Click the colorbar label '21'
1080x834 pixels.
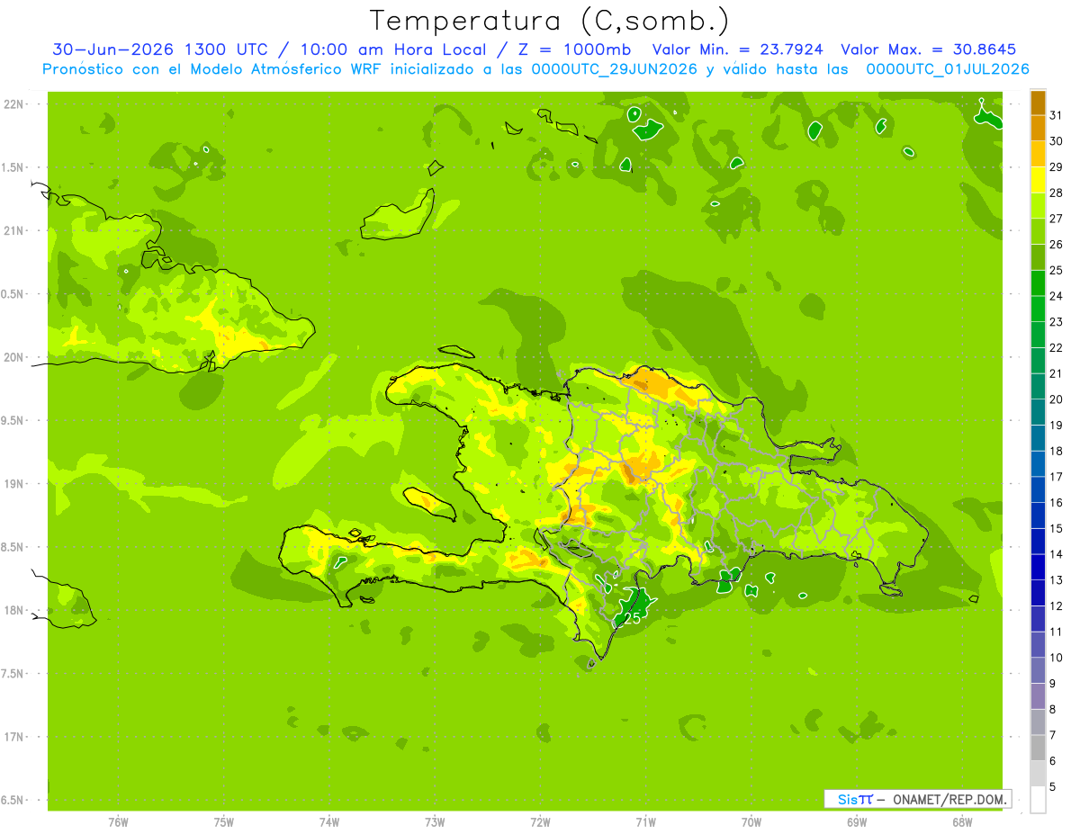[x=1057, y=372]
